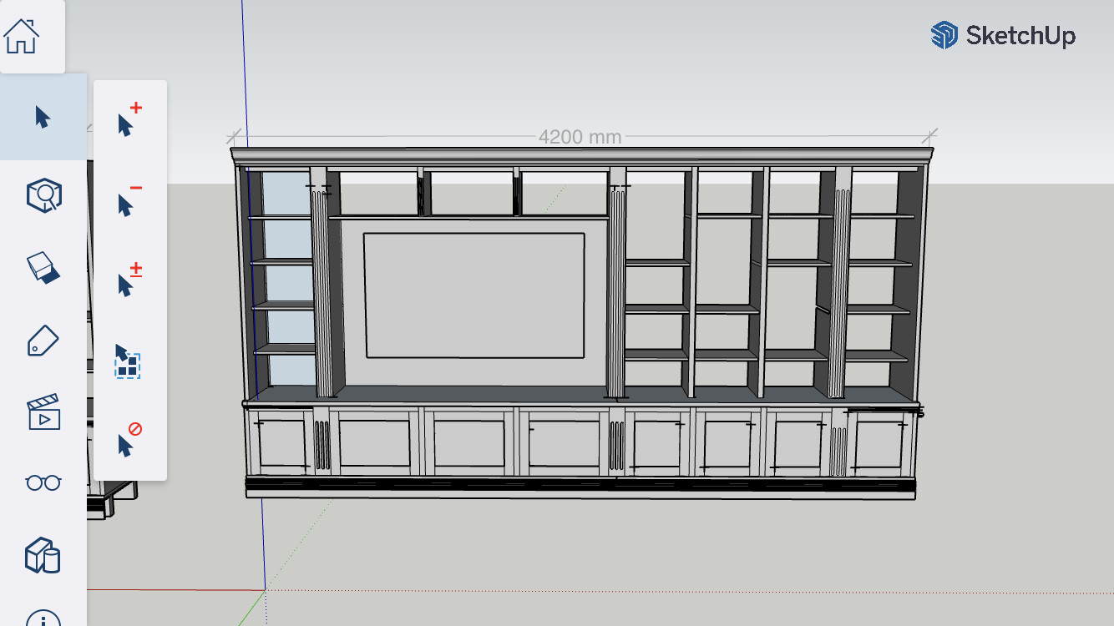Choose Subtract from selection (arrow minus)
The image size is (1114, 626).
coord(129,200)
